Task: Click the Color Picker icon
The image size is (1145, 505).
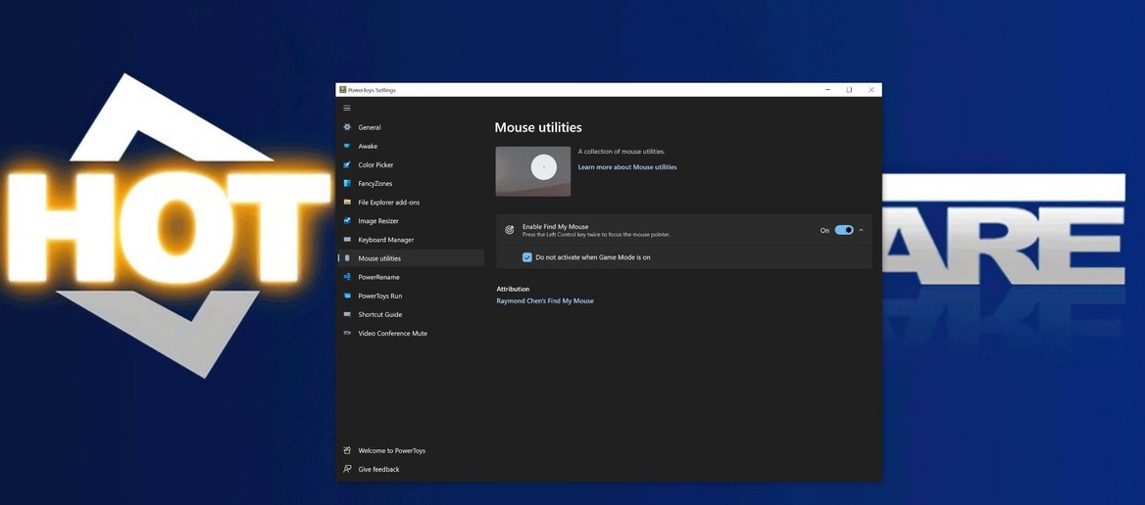Action: point(347,164)
